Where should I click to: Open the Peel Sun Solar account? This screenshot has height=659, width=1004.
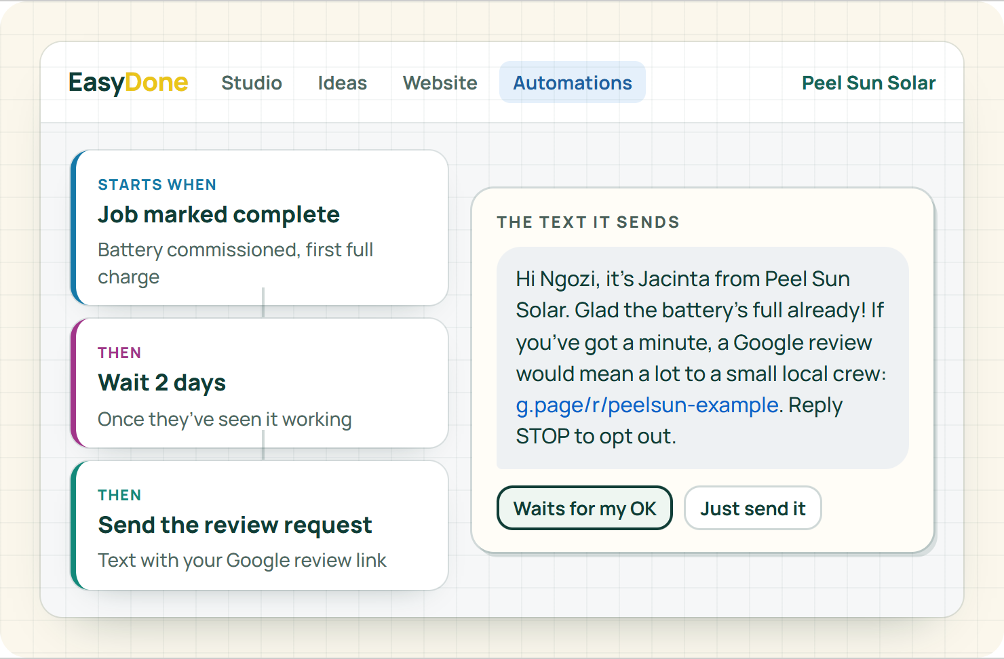868,83
